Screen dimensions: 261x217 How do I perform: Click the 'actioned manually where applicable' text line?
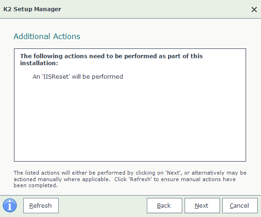(x=62, y=179)
